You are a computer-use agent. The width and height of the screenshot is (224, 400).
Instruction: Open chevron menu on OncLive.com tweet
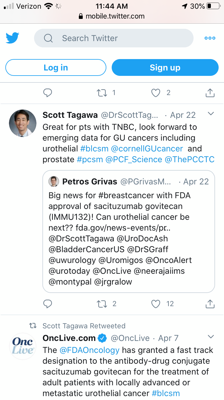211,337
